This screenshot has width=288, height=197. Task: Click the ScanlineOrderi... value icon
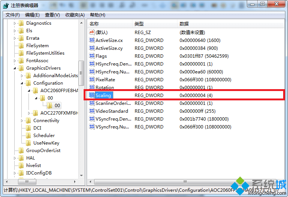pos(92,103)
